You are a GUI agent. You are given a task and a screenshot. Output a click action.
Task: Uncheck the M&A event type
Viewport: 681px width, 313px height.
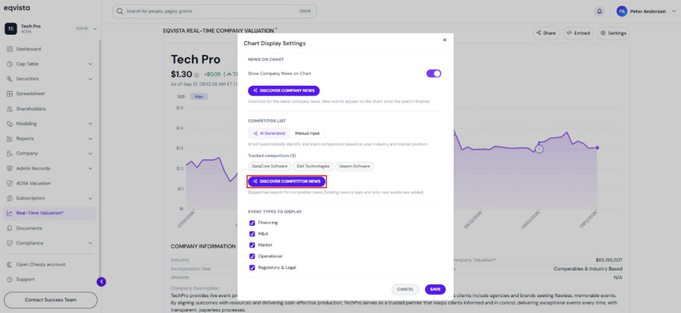pyautogui.click(x=252, y=234)
